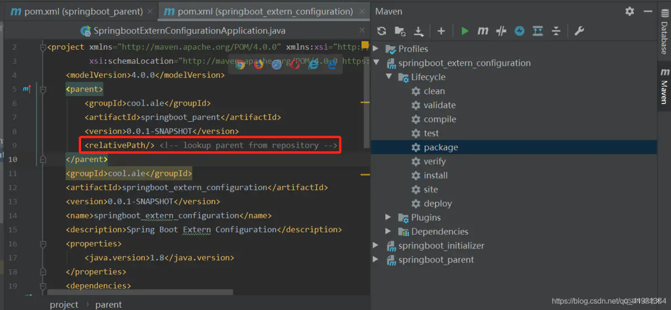
Task: Click the relativePath tag on line 9
Action: coord(120,145)
